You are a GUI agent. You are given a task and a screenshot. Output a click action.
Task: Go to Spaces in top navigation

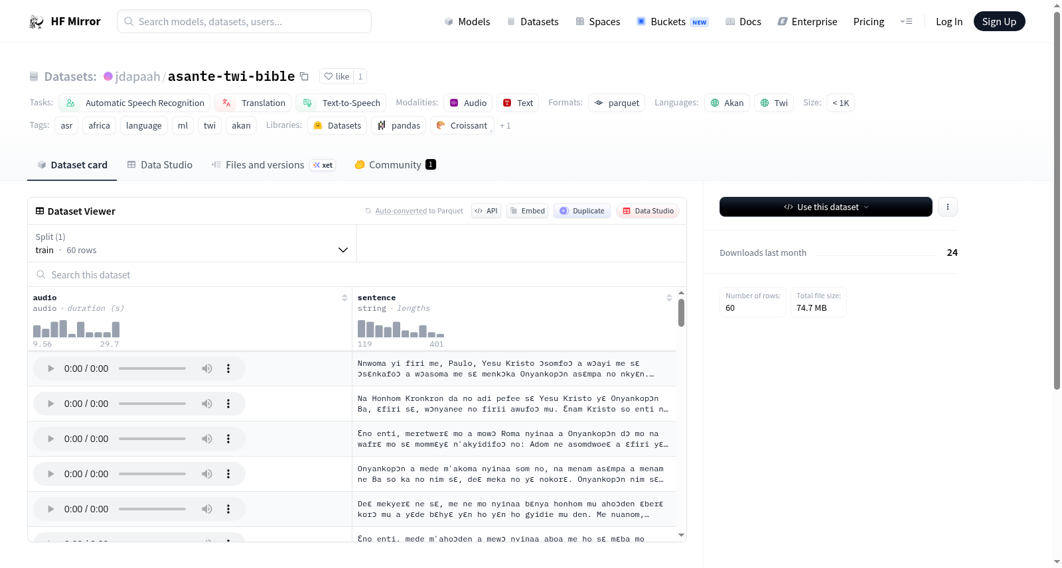(x=597, y=21)
